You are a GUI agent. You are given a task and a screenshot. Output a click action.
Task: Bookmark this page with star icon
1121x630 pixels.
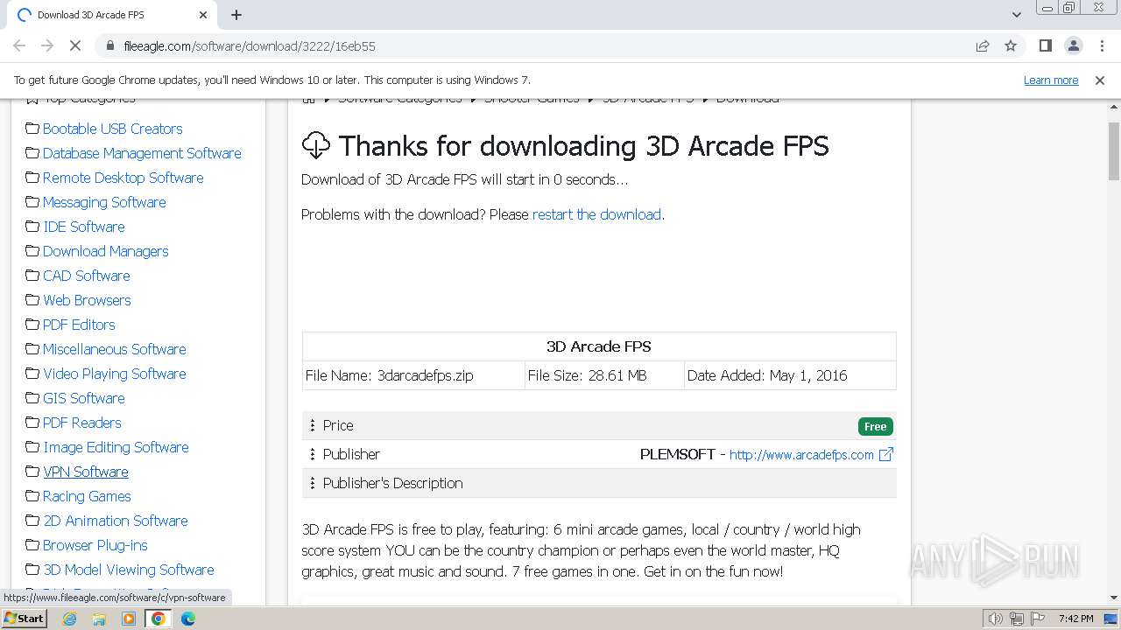[1011, 45]
